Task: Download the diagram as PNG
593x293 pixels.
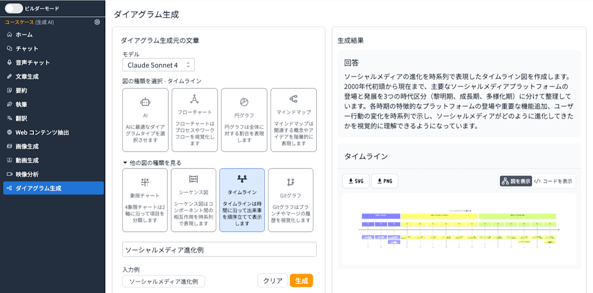Action: [384, 181]
